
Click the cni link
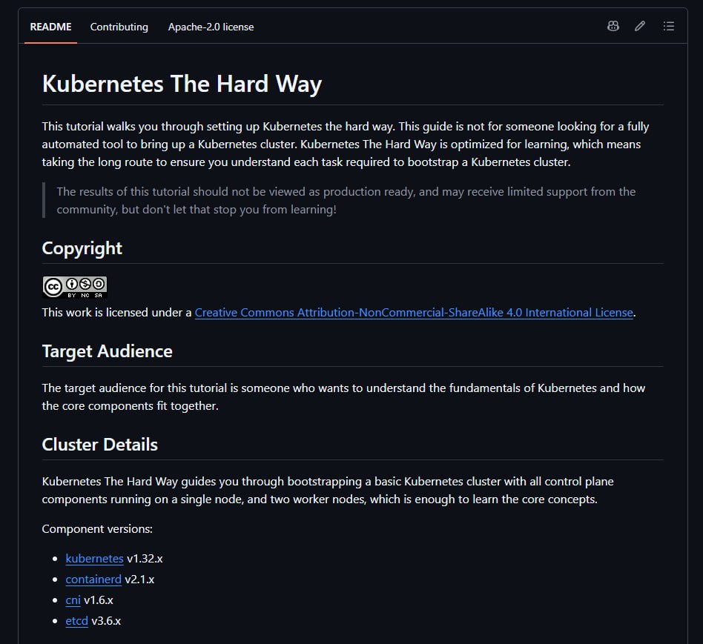[73, 600]
